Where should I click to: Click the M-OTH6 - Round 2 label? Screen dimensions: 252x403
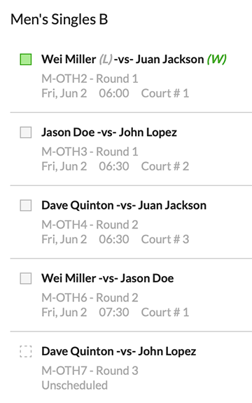click(x=90, y=298)
